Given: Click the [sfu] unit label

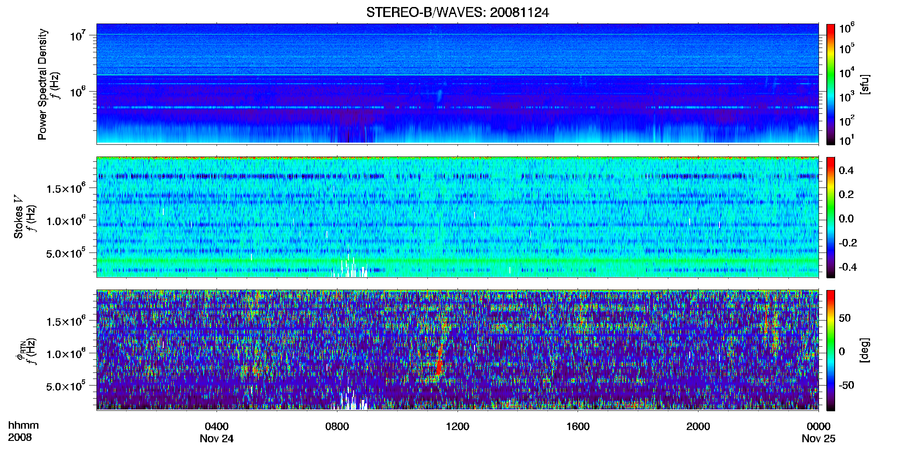Looking at the screenshot, I should [865, 84].
